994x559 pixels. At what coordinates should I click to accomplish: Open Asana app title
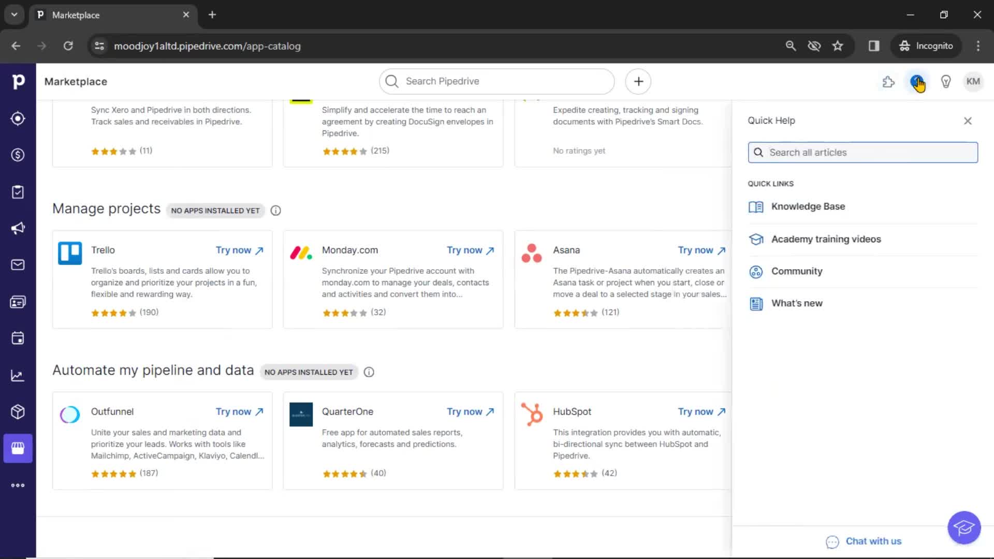[x=566, y=250]
